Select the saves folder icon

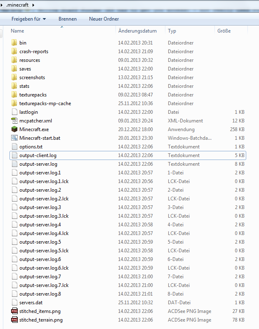pyautogui.click(x=14, y=68)
